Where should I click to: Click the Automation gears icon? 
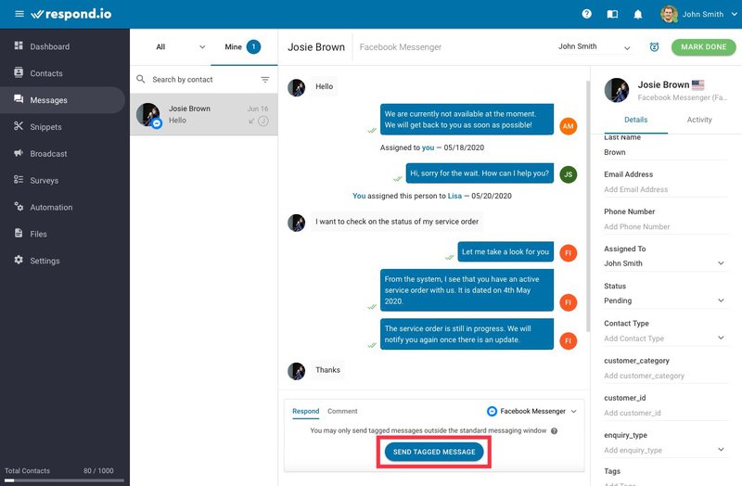click(19, 206)
